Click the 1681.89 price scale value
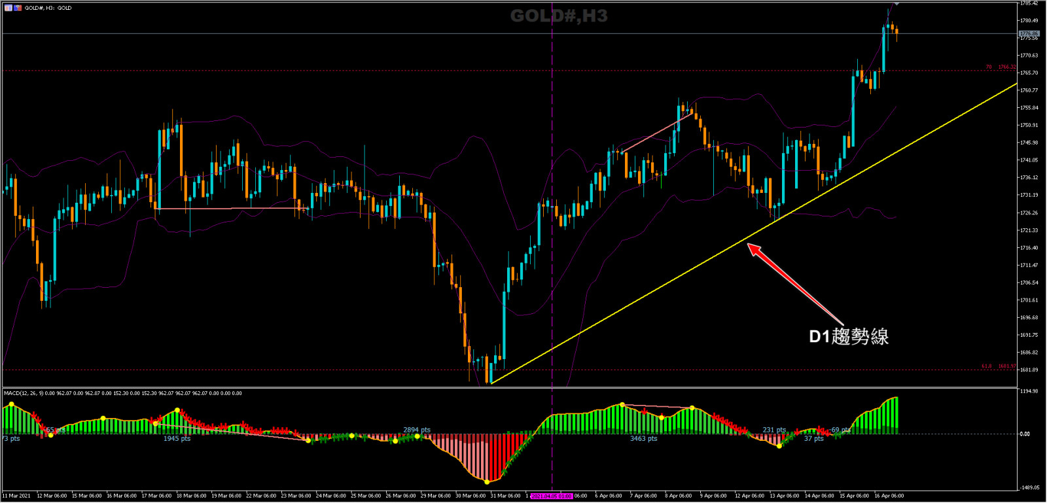 1029,370
